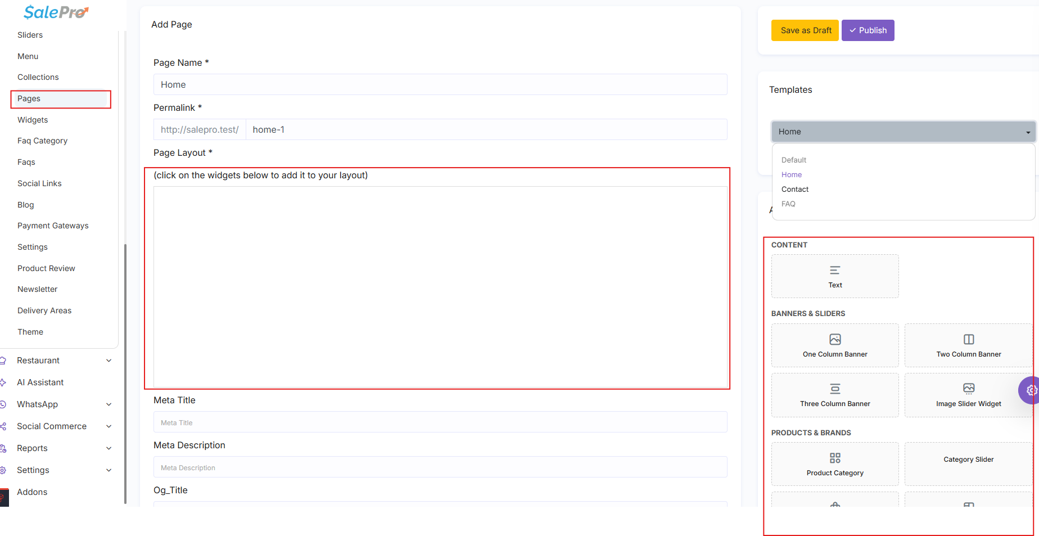The image size is (1039, 536).
Task: Open Theme in the sidebar
Action: click(x=30, y=332)
